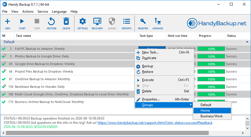This screenshot has height=137, width=251.
Task: Choose Duplicate in the context menu
Action: point(164,58)
